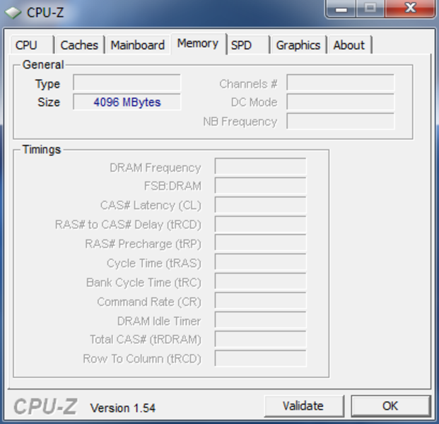Viewport: 439px width, 424px height.
Task: Select the Size field showing 4096 MBytes
Action: tap(127, 102)
